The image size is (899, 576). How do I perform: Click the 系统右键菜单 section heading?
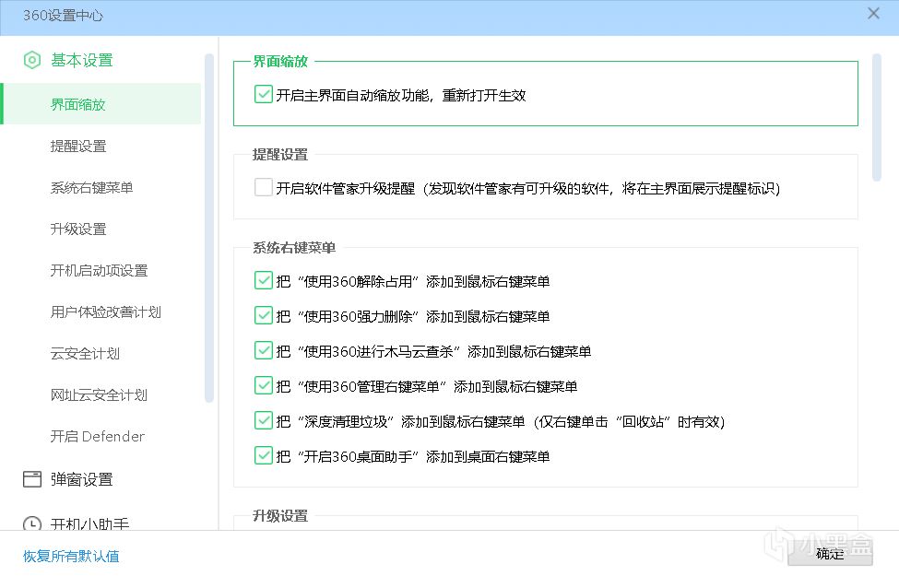coord(294,248)
